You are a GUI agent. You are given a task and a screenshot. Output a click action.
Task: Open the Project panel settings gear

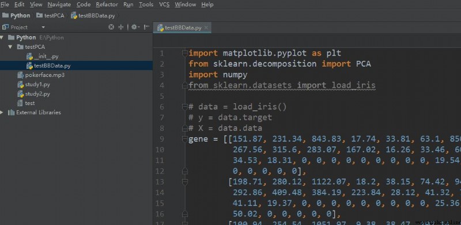[135, 27]
